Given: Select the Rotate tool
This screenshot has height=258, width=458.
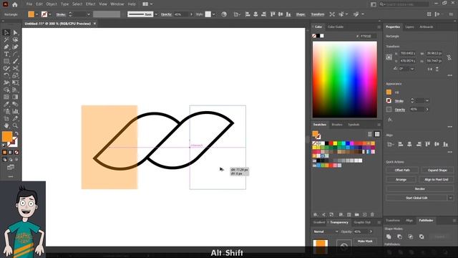Looking at the screenshot, I should coord(6,75).
